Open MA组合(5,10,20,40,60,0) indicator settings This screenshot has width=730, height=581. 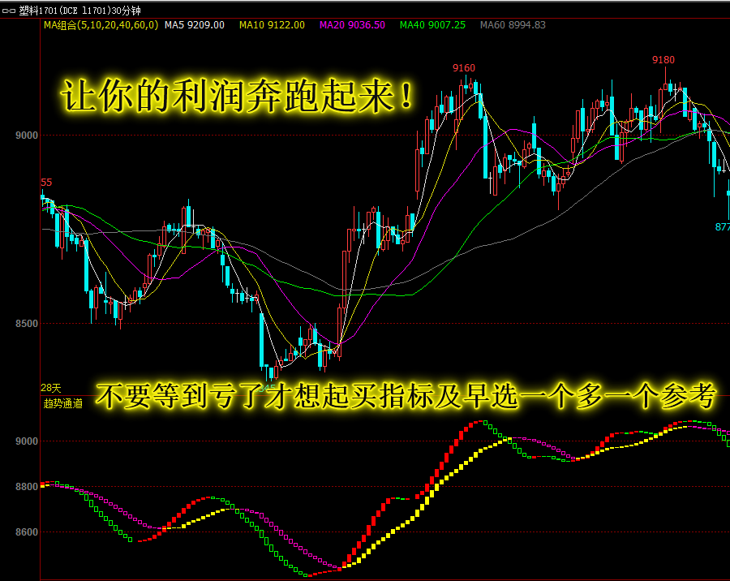click(101, 25)
